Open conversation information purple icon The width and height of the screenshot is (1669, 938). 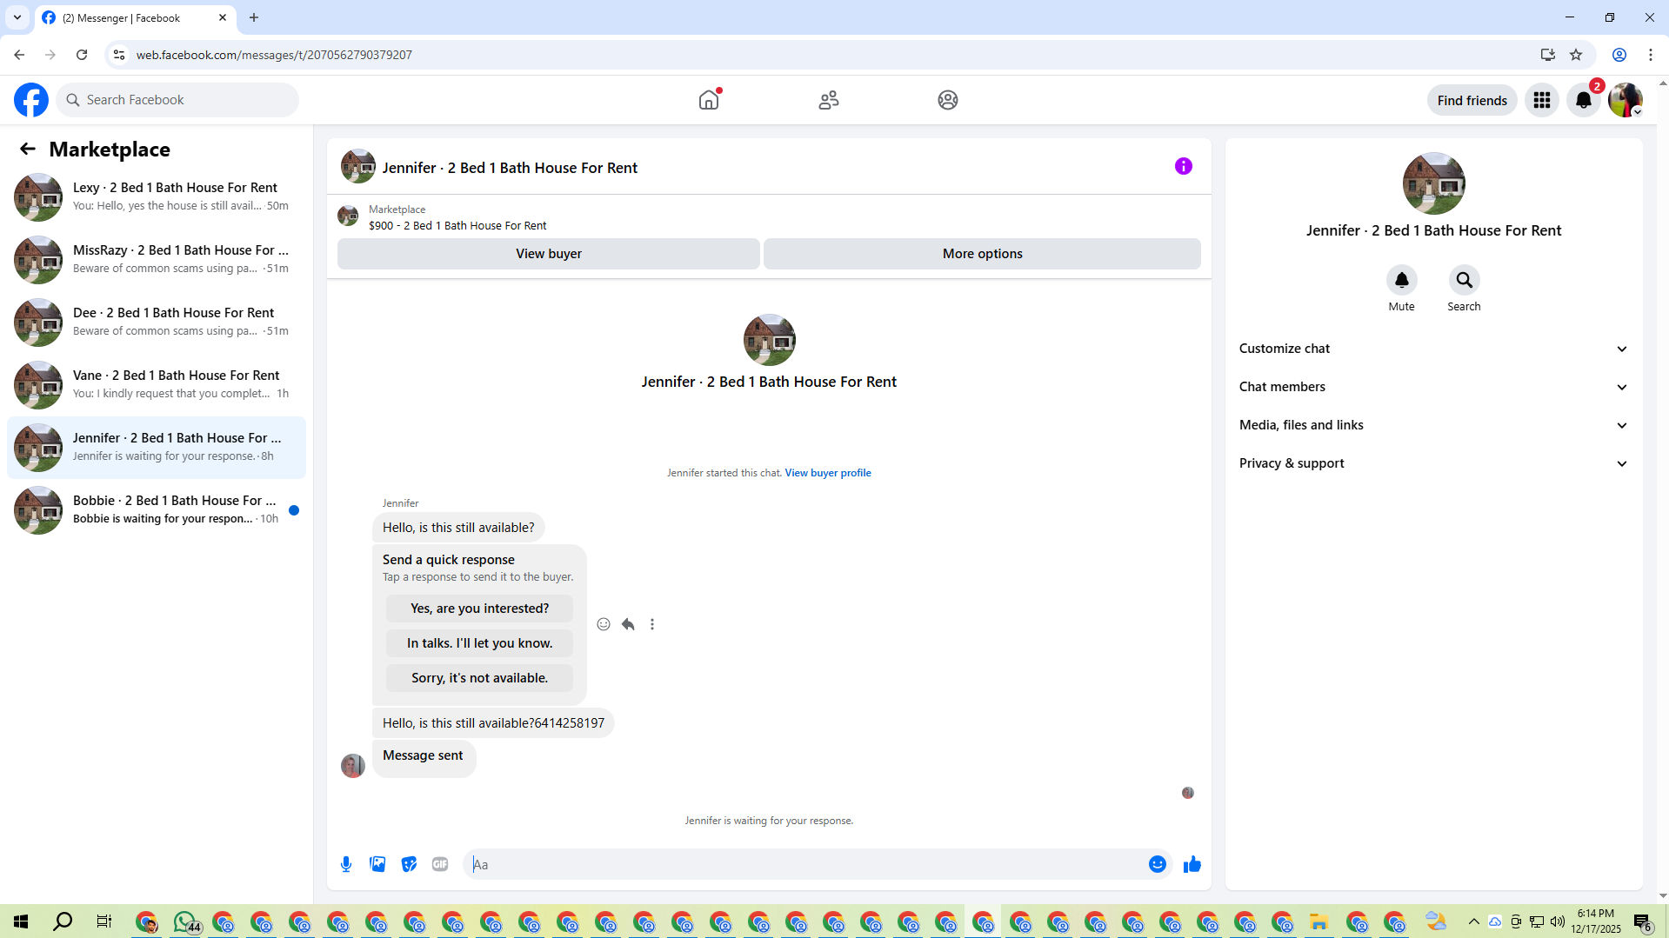[1183, 166]
